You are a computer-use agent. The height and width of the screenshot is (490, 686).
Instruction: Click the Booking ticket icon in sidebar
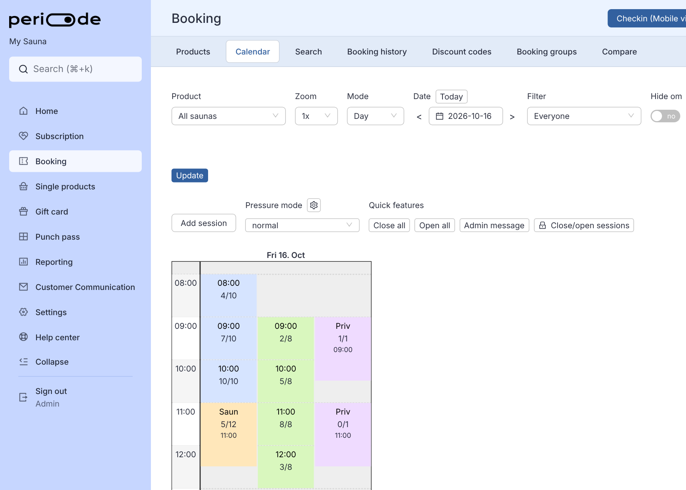click(24, 161)
